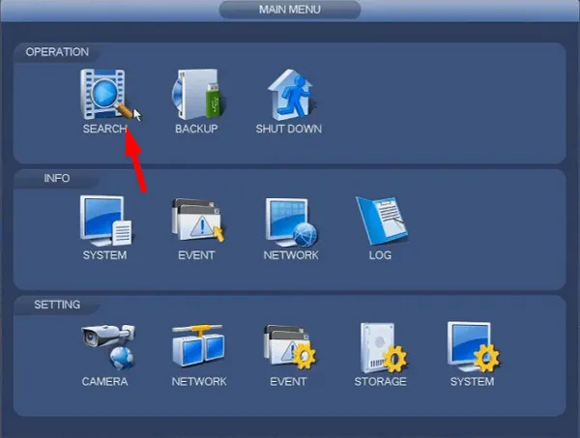Click the MAIN MENU title bar

tap(289, 11)
